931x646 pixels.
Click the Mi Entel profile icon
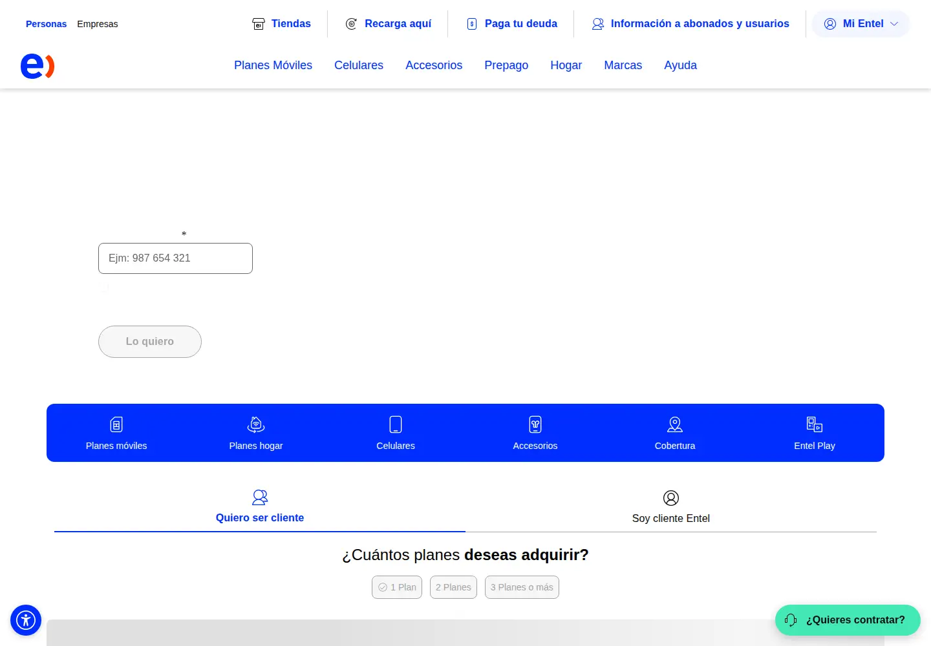(x=830, y=24)
